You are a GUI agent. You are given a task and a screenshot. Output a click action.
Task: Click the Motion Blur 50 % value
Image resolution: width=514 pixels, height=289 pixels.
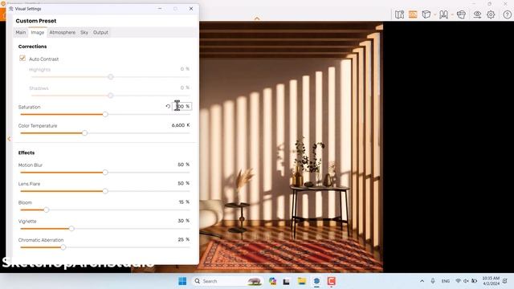184,165
